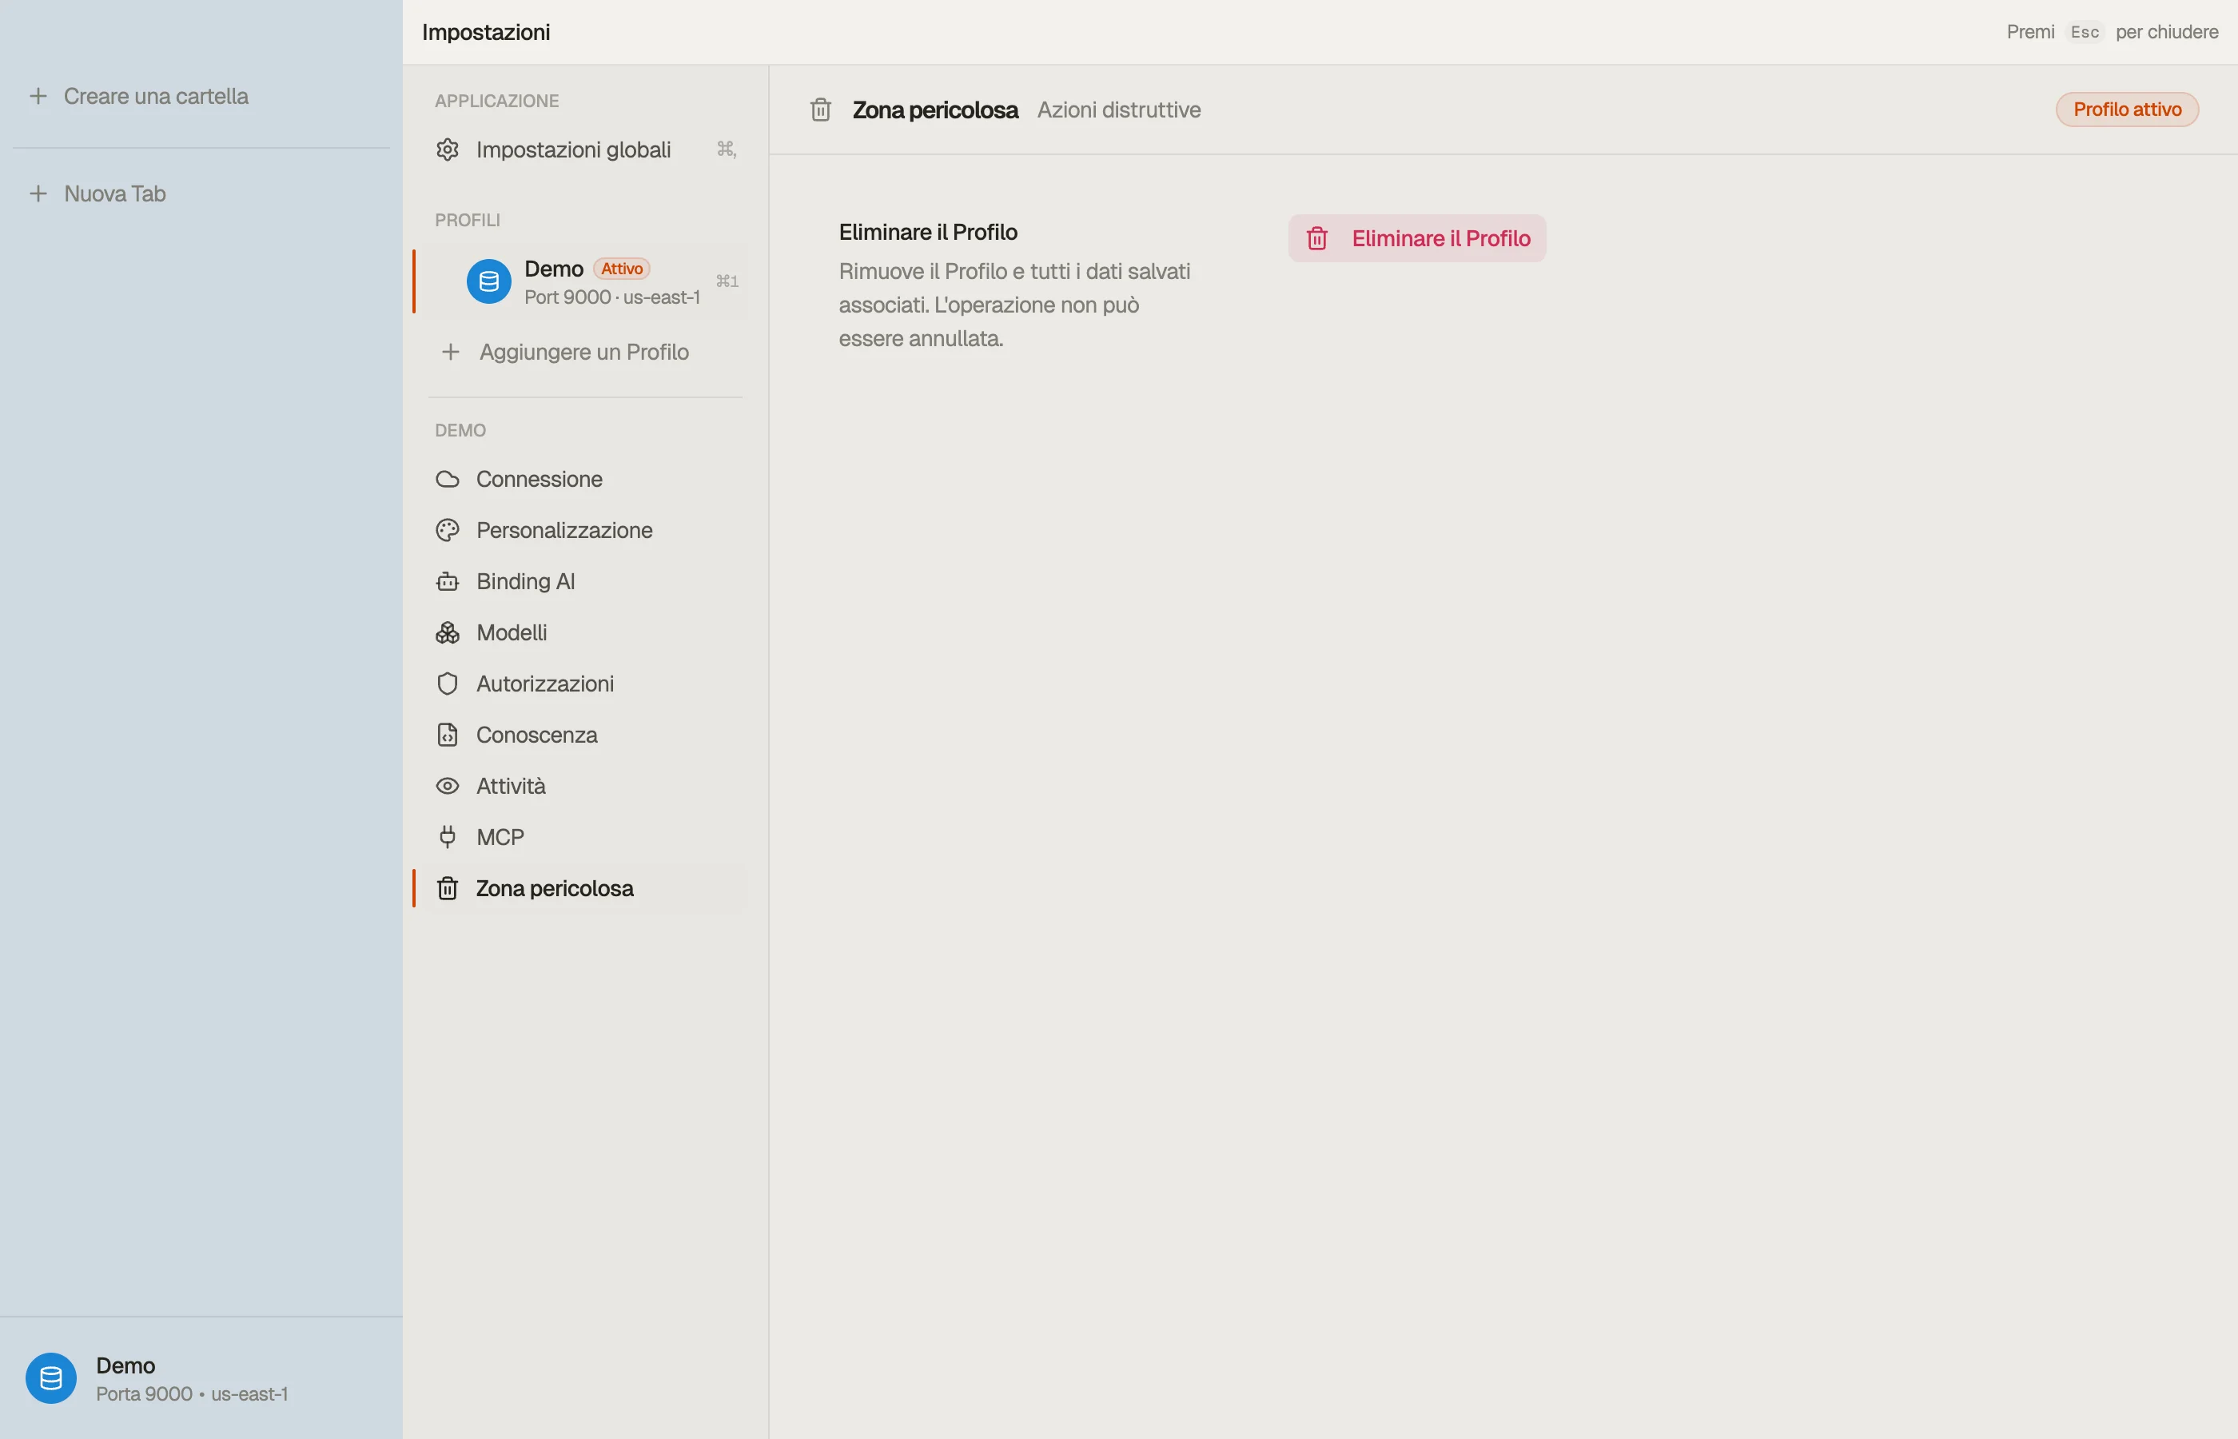
Task: Click the red trash icon inside delete button
Action: 1317,238
